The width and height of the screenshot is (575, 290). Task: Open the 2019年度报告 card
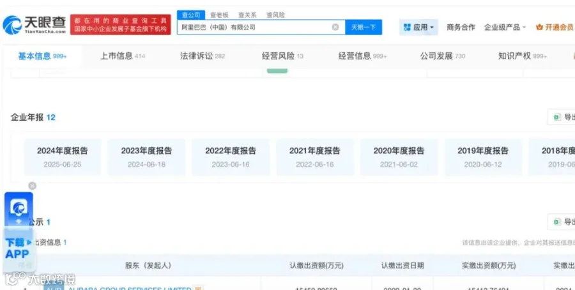483,157
